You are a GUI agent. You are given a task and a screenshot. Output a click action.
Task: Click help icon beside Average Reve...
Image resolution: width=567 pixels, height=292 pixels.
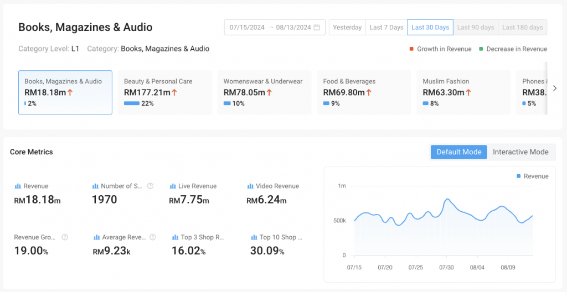[152, 237]
